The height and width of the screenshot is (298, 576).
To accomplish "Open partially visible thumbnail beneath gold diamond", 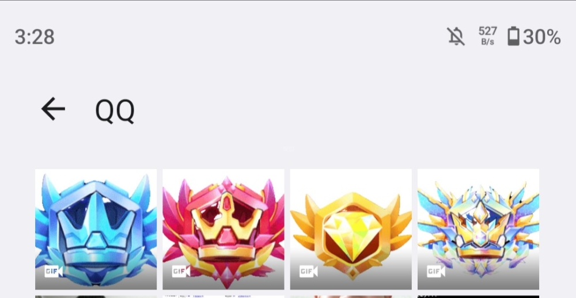I will [351, 296].
